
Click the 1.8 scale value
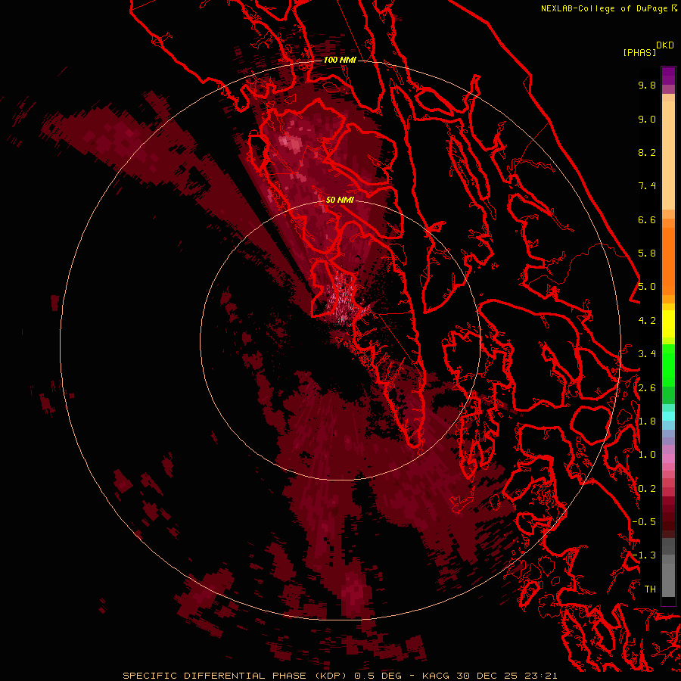(x=647, y=421)
